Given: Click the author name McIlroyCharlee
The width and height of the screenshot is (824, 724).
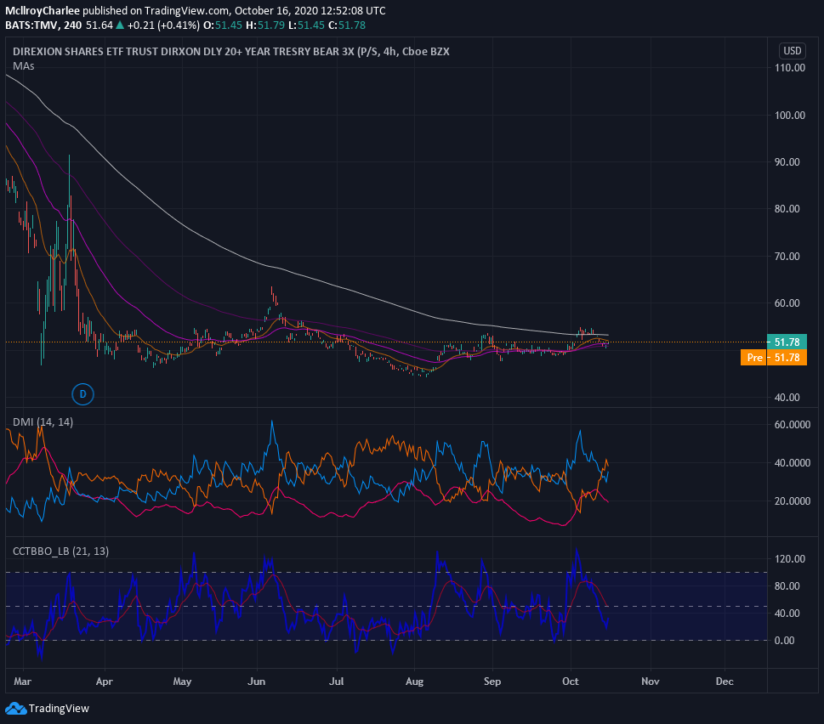Looking at the screenshot, I should (x=43, y=10).
